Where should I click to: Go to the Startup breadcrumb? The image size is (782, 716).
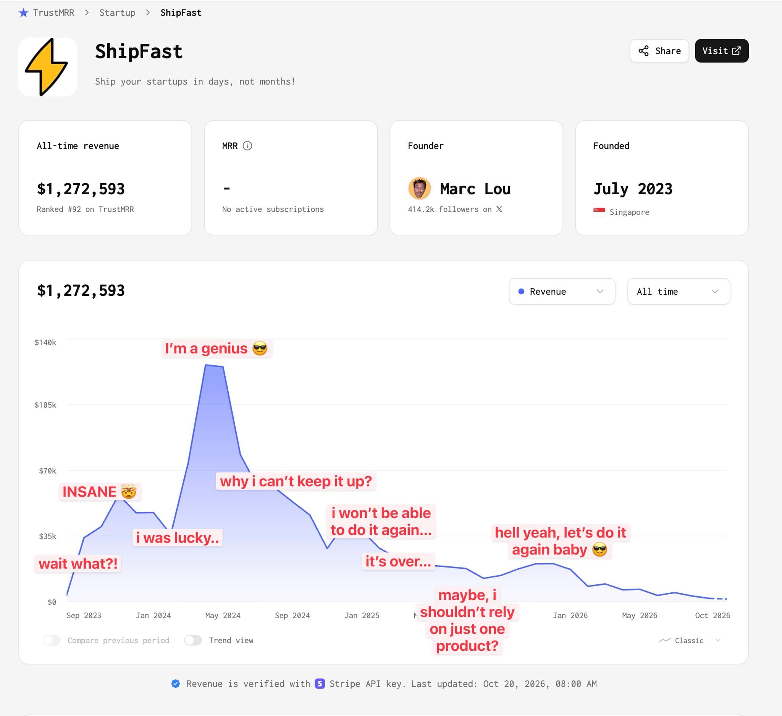[117, 13]
